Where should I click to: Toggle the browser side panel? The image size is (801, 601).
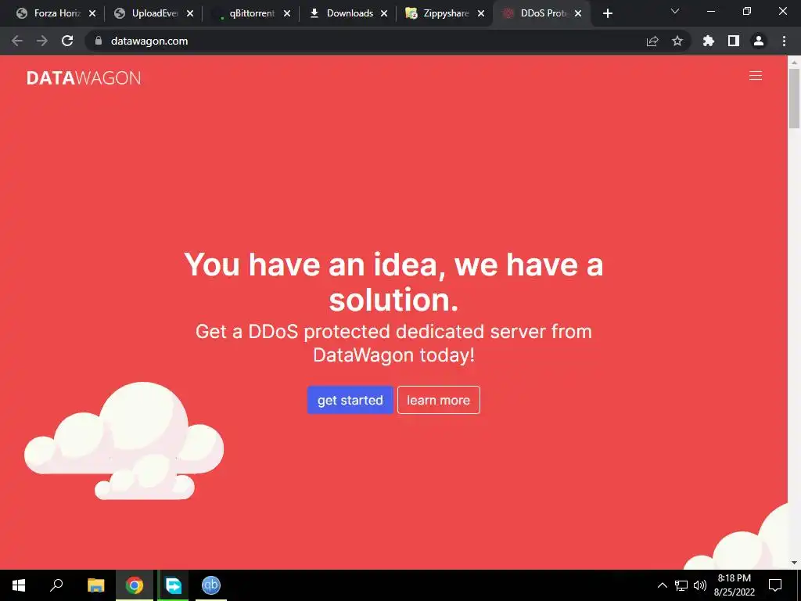tap(734, 41)
